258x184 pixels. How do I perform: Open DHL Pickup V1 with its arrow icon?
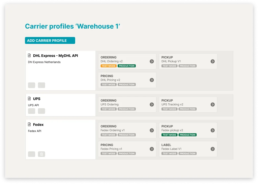213,61
